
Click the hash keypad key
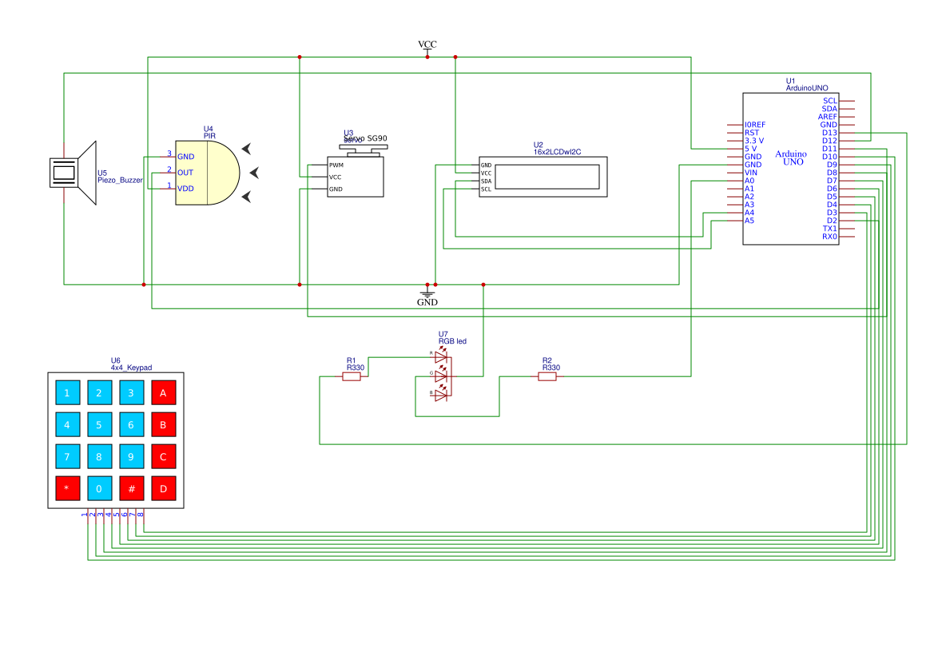pos(132,488)
